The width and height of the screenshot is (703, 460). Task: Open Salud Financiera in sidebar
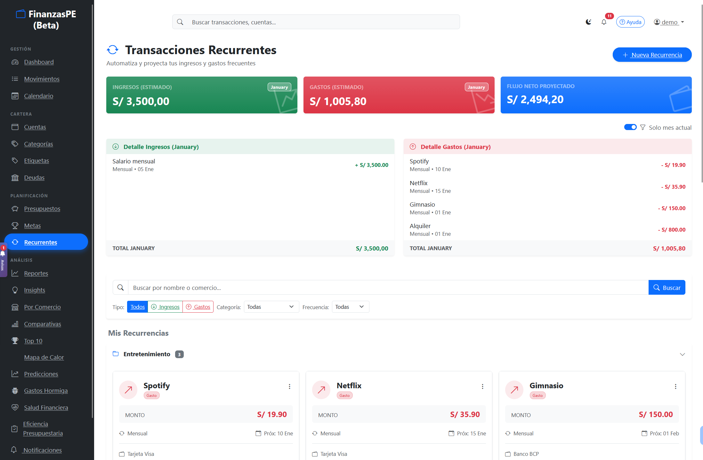46,407
